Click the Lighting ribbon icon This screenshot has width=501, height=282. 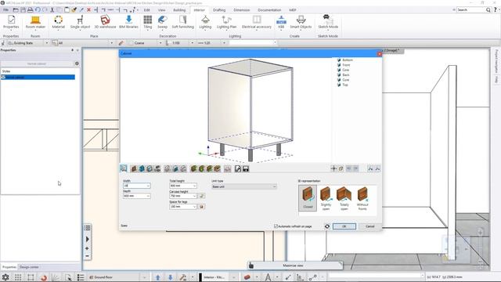coord(205,22)
